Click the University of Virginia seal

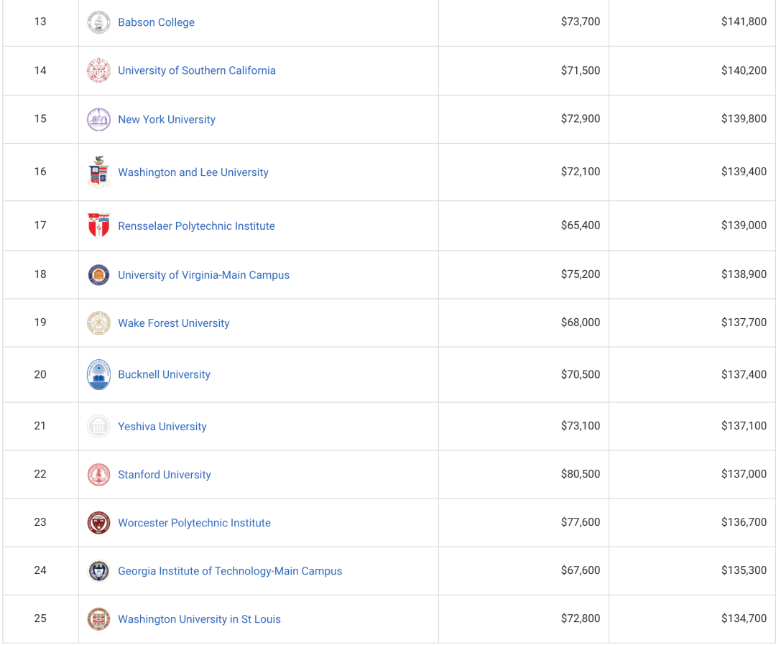(x=98, y=274)
